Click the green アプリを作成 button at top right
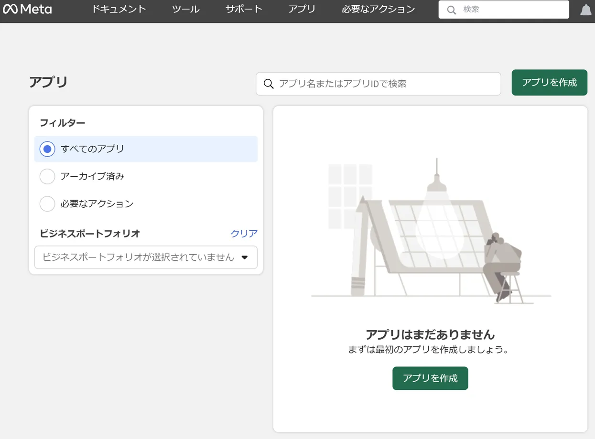595x439 pixels. (549, 82)
